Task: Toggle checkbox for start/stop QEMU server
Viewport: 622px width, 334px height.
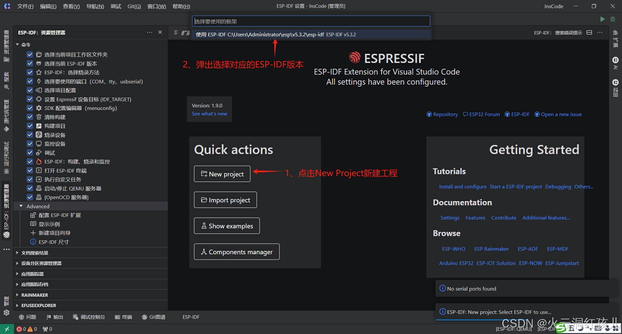Action: [30, 188]
